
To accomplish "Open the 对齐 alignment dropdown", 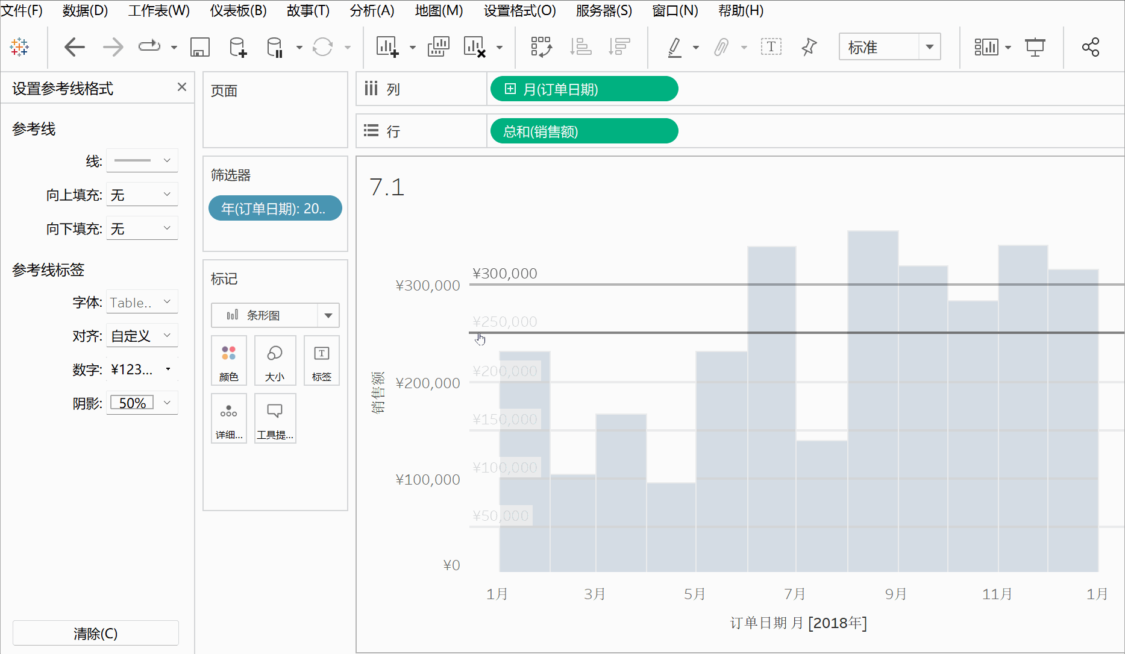I will [142, 335].
